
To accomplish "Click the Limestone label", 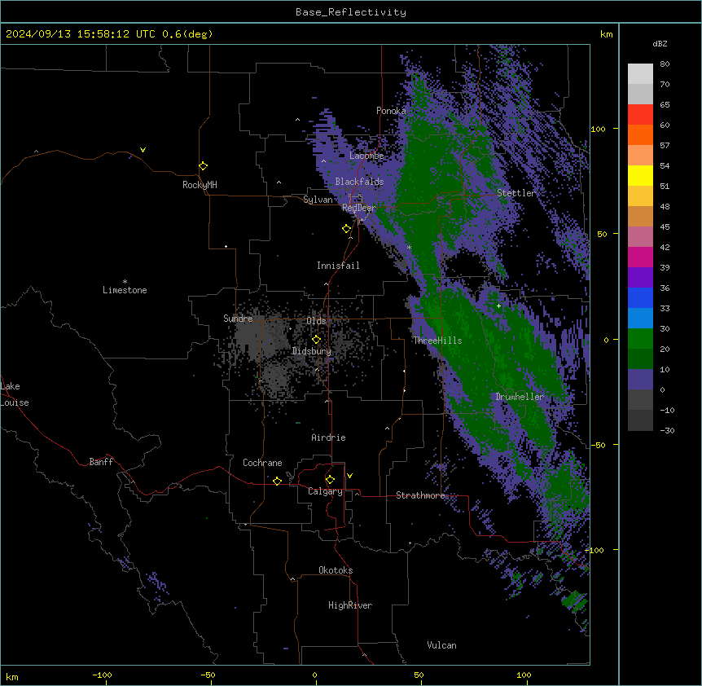I will [125, 290].
